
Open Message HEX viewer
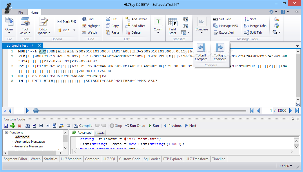pyautogui.click(x=226, y=26)
